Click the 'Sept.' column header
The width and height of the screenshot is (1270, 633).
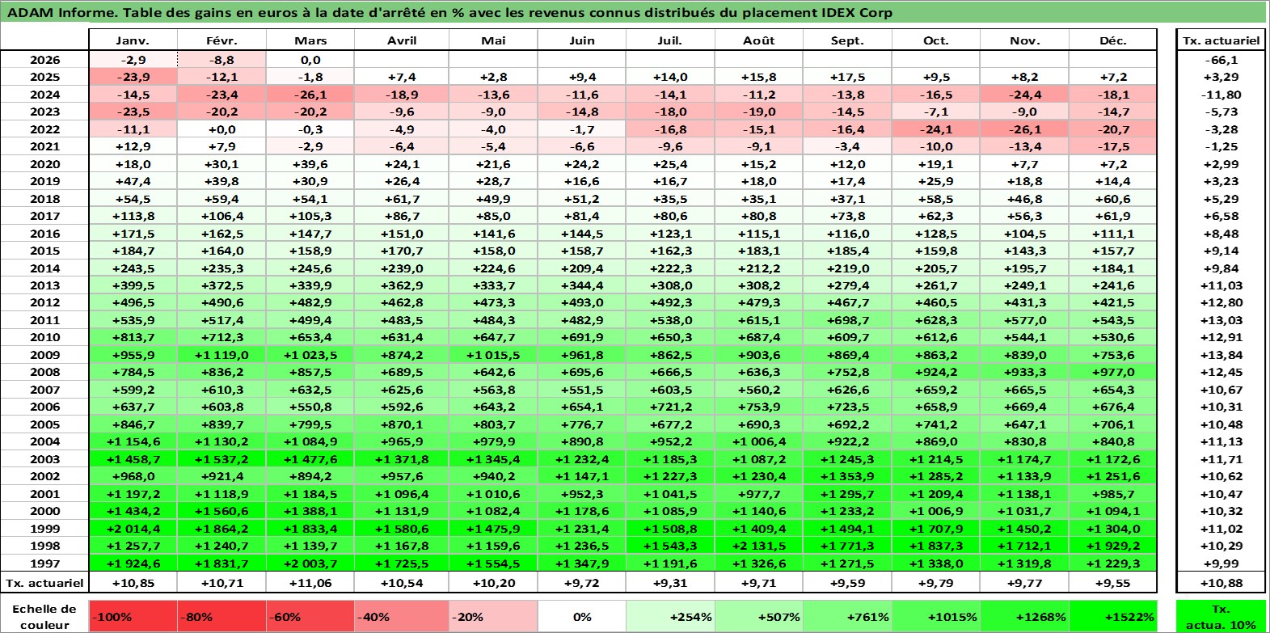(x=847, y=40)
